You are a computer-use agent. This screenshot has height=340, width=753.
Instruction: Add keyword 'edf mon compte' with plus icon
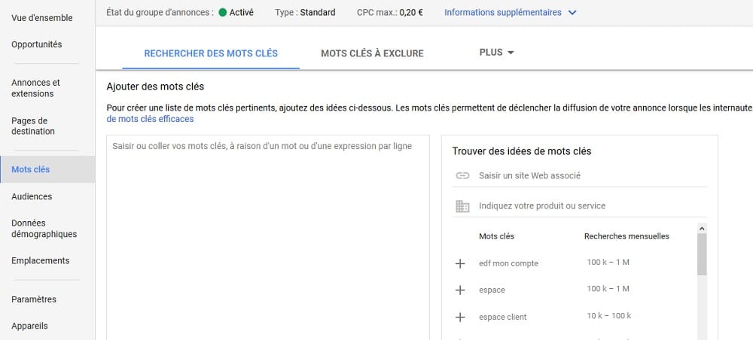point(460,263)
